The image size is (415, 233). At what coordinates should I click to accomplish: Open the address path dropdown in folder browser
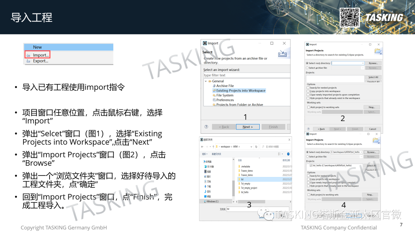pyautogui.click(x=251, y=146)
